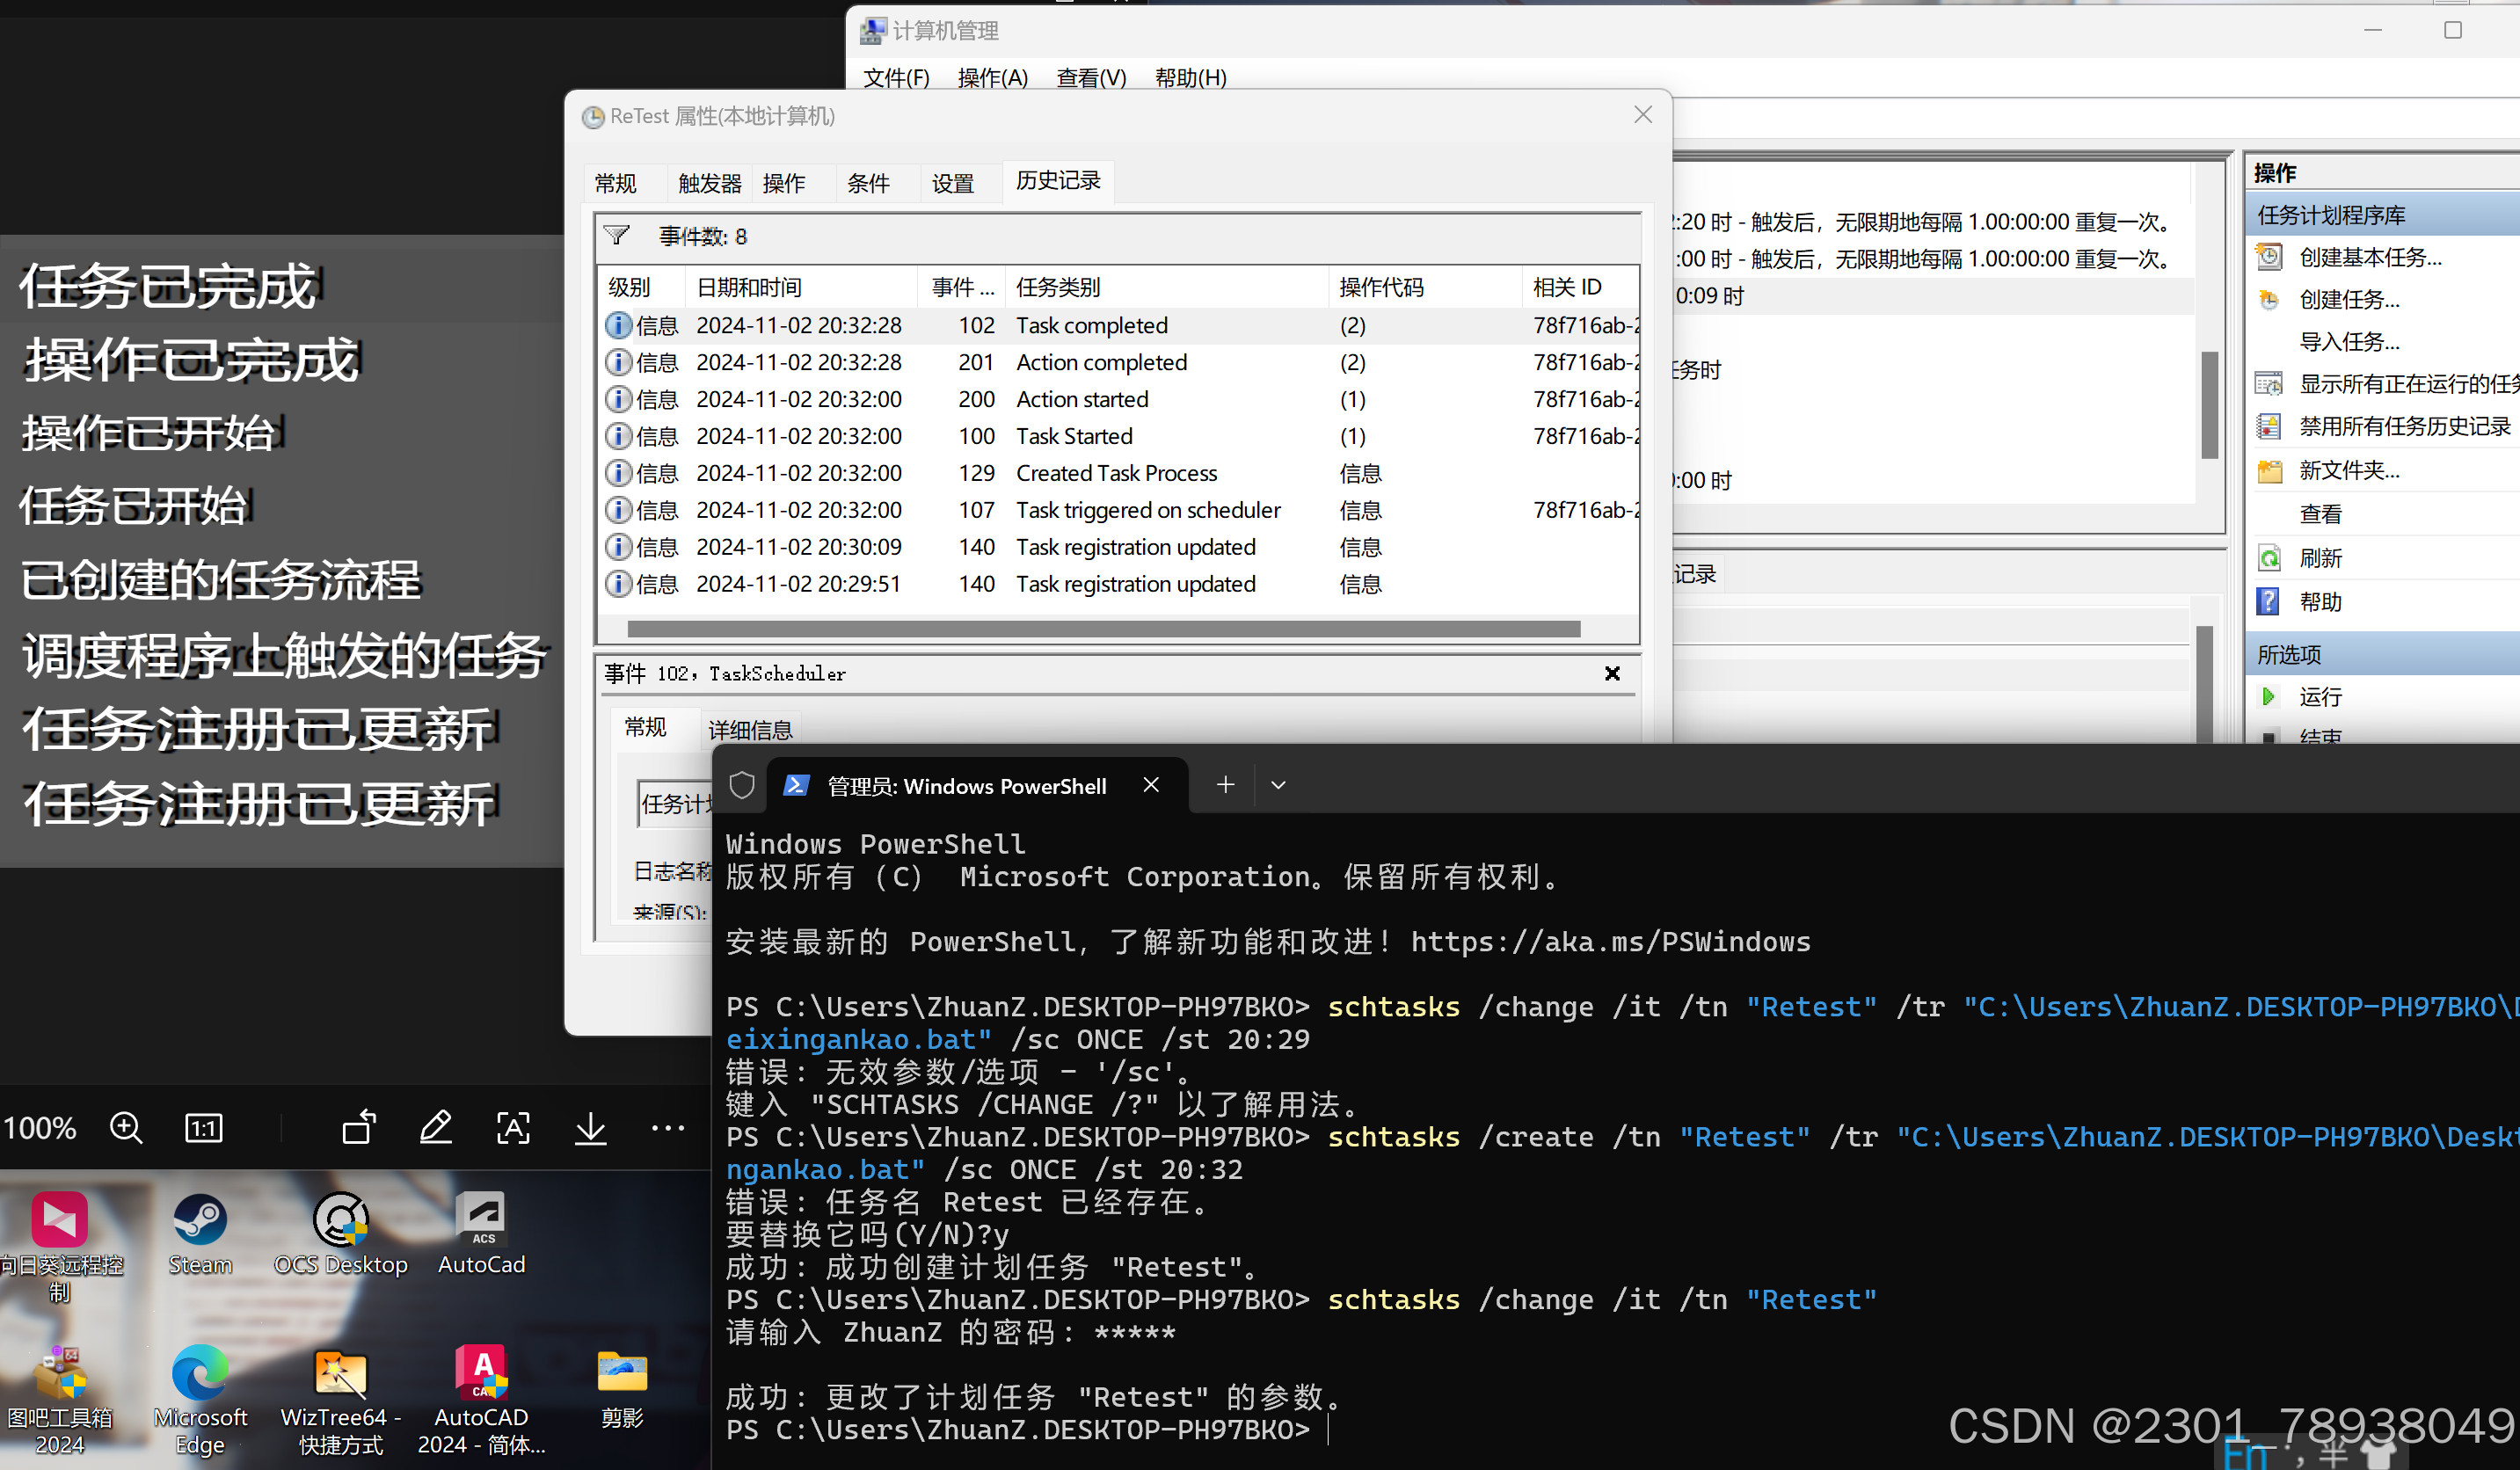Click the 1:1 actual size icon
The height and width of the screenshot is (1470, 2520).
[203, 1128]
